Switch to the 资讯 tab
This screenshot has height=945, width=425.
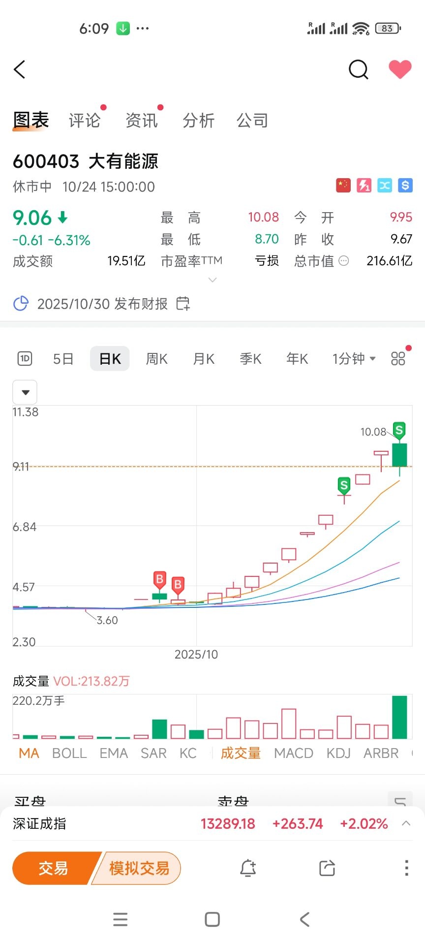142,120
